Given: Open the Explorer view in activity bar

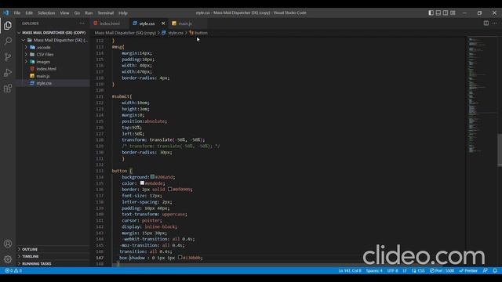Looking at the screenshot, I should tap(8, 26).
